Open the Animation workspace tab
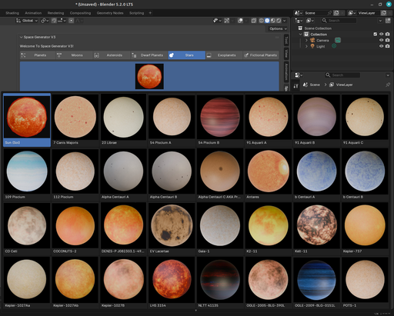The image size is (394, 316). (33, 13)
